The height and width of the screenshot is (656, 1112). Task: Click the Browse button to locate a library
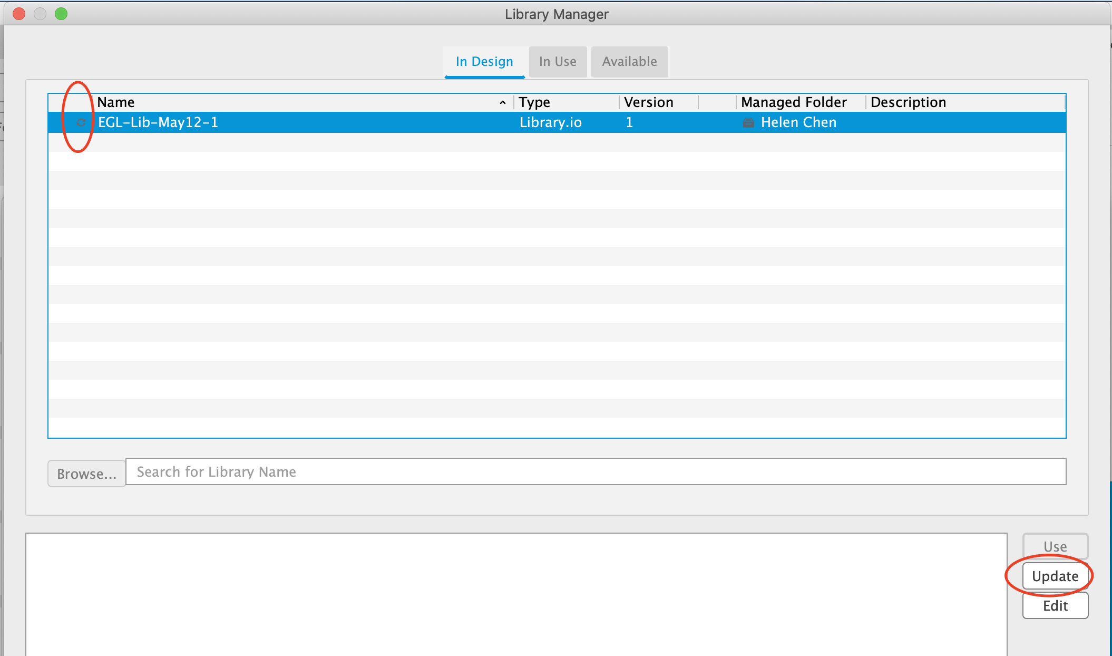pyautogui.click(x=86, y=473)
